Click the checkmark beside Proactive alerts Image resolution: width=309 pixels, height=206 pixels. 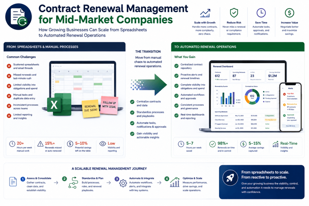(x=176, y=76)
